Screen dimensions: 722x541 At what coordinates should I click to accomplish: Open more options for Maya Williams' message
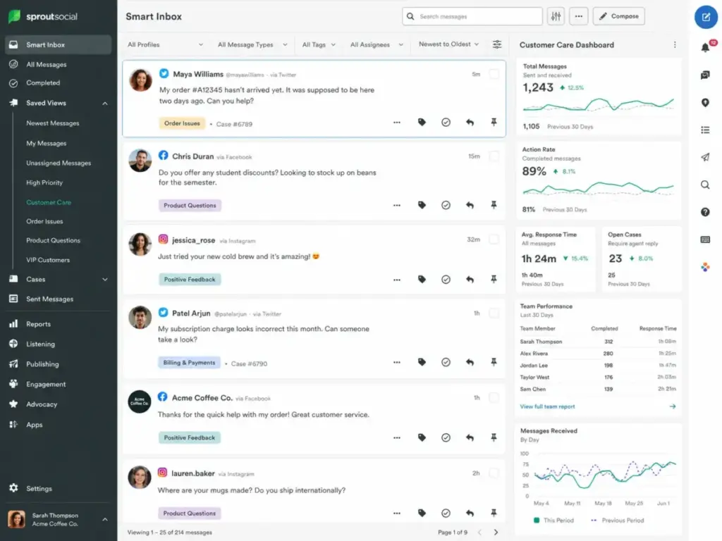point(397,123)
